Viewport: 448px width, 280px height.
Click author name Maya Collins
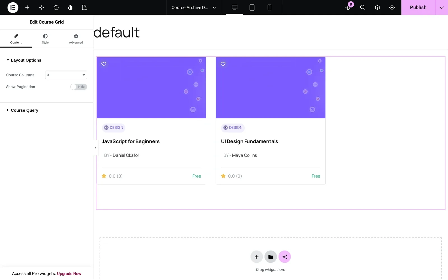244,155
